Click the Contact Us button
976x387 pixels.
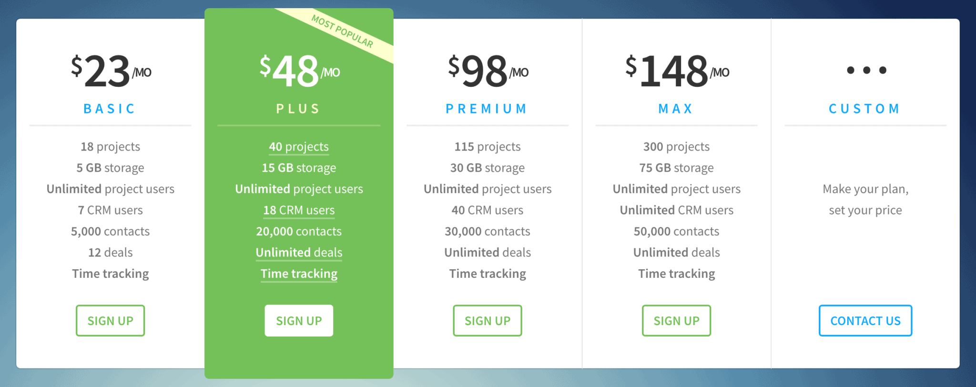[x=865, y=321]
